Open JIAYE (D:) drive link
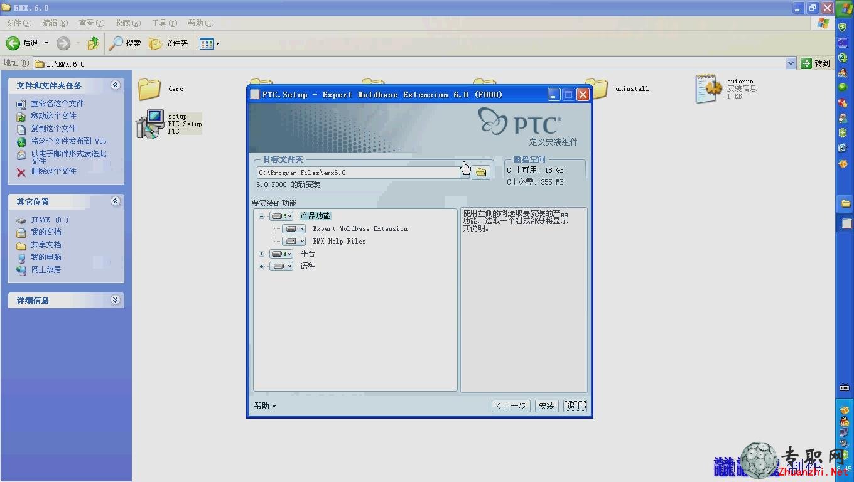This screenshot has width=854, height=482. point(50,220)
